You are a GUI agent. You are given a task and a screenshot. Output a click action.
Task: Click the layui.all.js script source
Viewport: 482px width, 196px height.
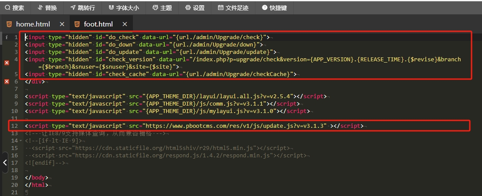pos(219,96)
